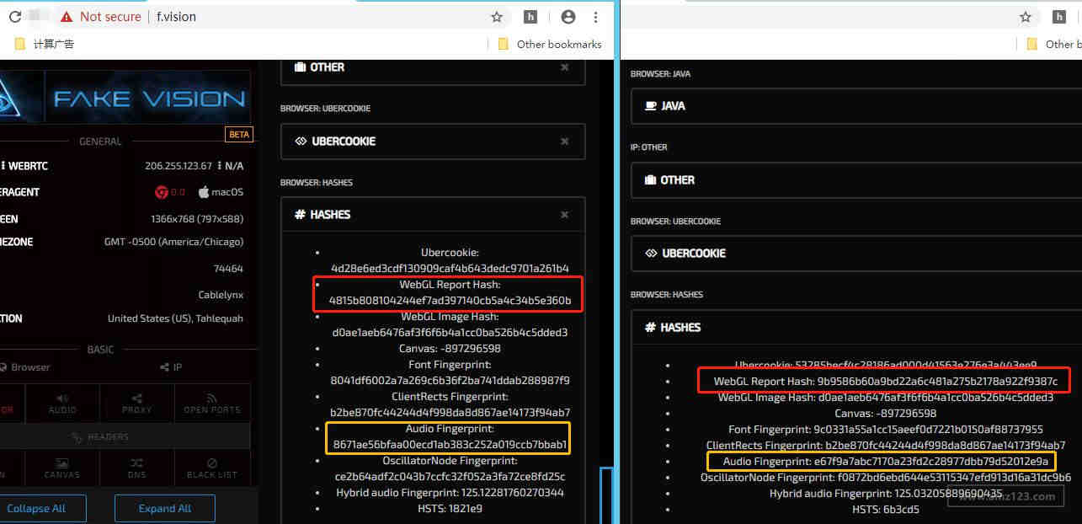
Task: Click the 'Not secure' warning in address bar
Action: (x=101, y=17)
